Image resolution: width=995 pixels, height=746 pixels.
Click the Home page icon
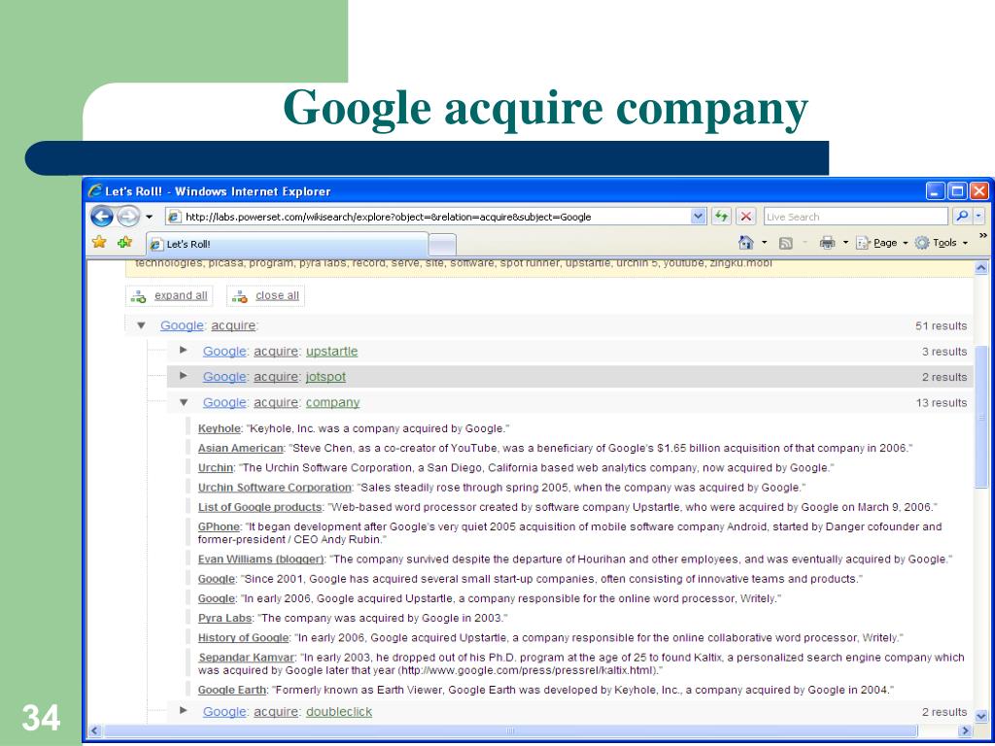pyautogui.click(x=746, y=242)
